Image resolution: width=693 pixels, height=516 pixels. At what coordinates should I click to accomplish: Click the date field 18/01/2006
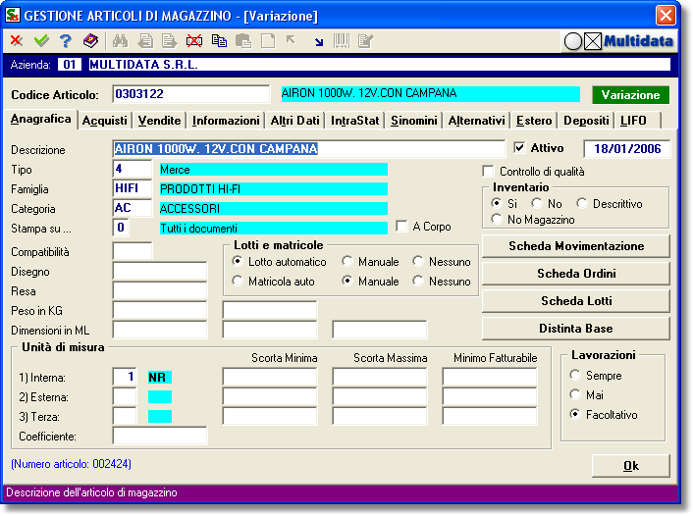tap(626, 148)
